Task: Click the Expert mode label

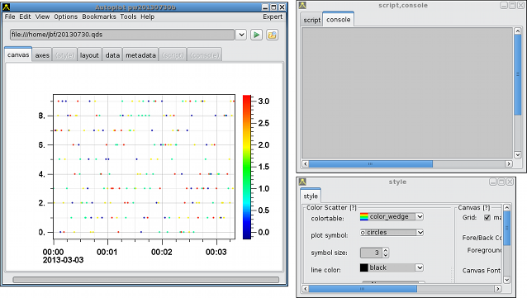Action: pos(273,17)
